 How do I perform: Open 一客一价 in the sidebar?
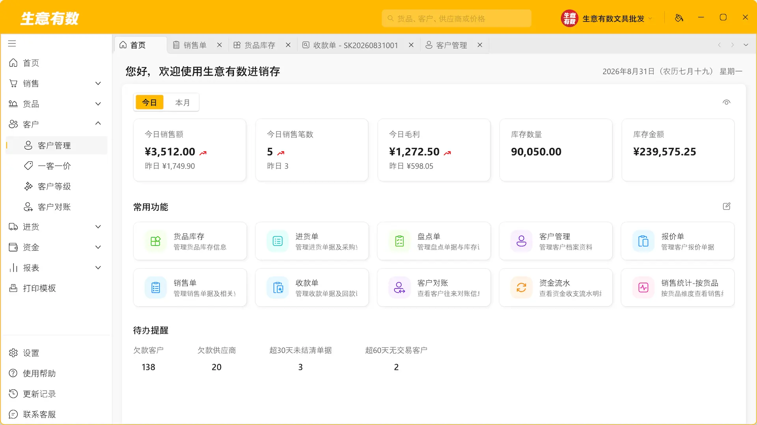pyautogui.click(x=56, y=166)
